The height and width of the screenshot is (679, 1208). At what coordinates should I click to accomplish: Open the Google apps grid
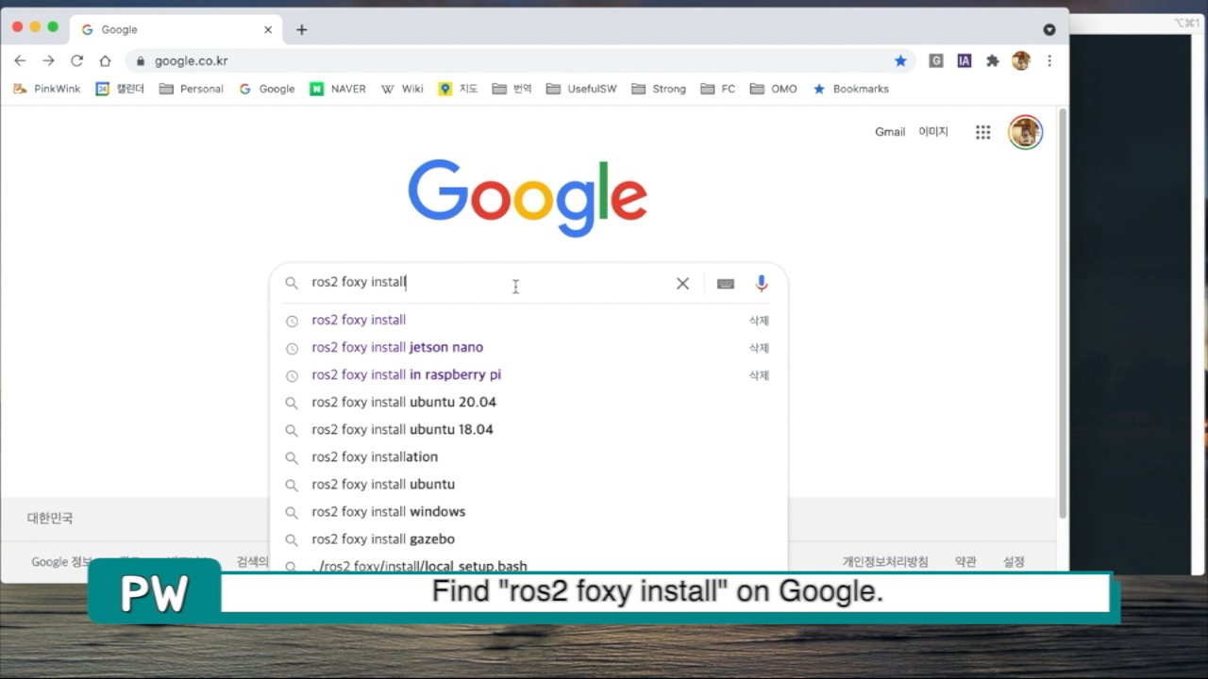(982, 132)
